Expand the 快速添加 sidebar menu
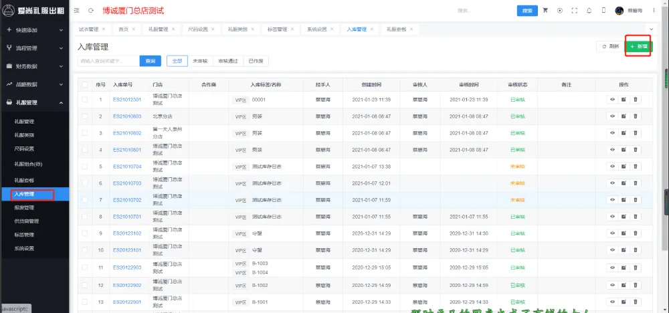This screenshot has width=669, height=313. (x=34, y=30)
